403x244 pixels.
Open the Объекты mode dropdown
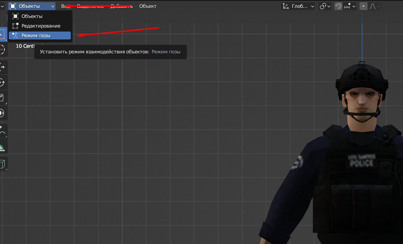coord(32,6)
